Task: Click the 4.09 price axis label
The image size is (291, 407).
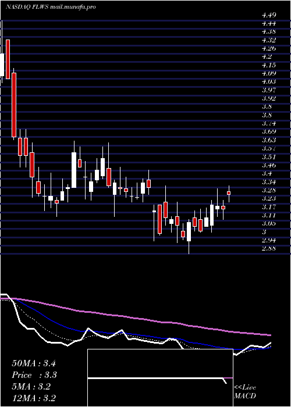Action: [x=269, y=73]
